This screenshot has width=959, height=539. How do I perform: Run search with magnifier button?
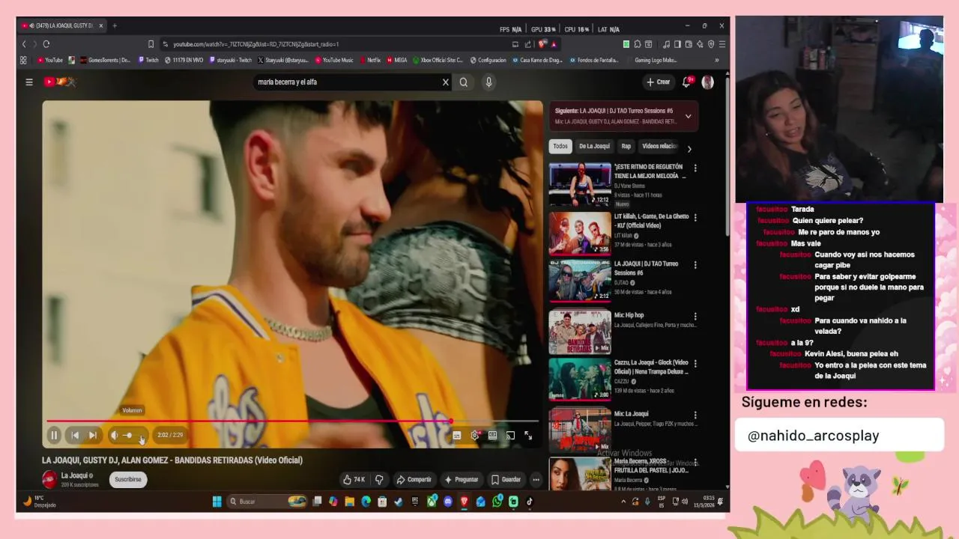click(464, 82)
